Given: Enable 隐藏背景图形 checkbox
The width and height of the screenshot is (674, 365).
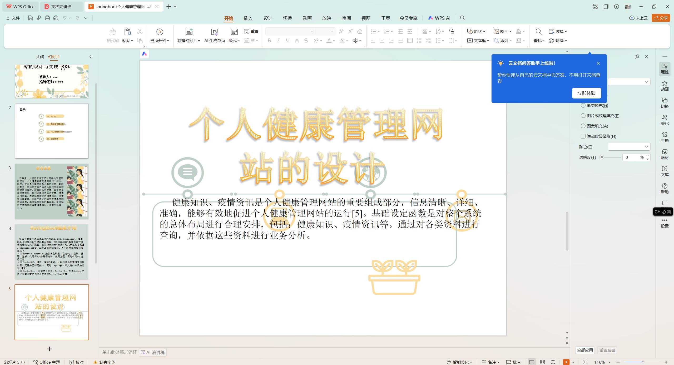Looking at the screenshot, I should [583, 136].
